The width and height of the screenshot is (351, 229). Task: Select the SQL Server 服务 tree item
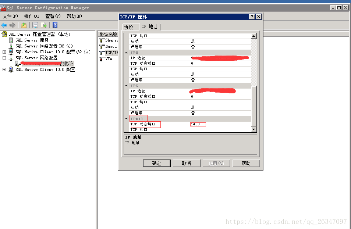click(x=32, y=40)
